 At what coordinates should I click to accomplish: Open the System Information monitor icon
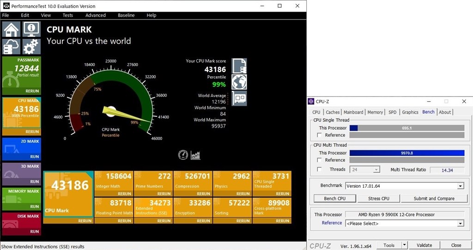(31, 29)
